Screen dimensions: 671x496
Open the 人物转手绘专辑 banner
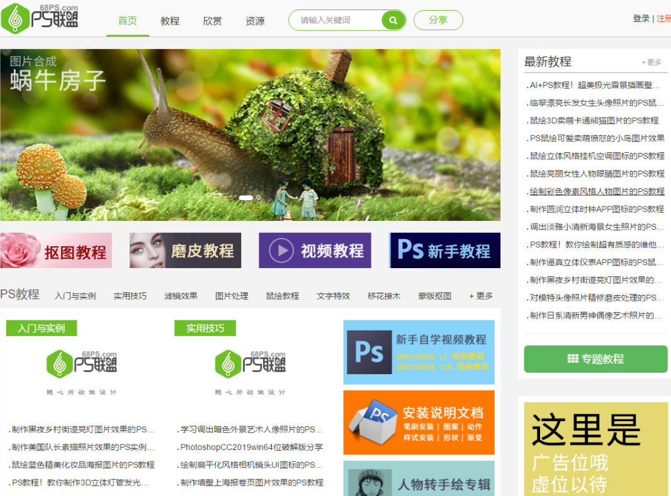(419, 478)
